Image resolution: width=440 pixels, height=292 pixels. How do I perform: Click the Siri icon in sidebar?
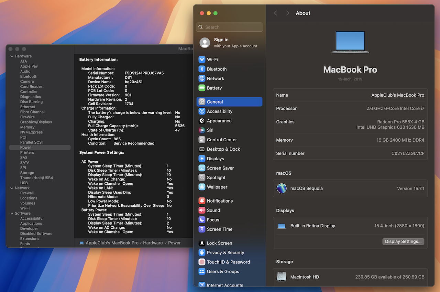[202, 130]
